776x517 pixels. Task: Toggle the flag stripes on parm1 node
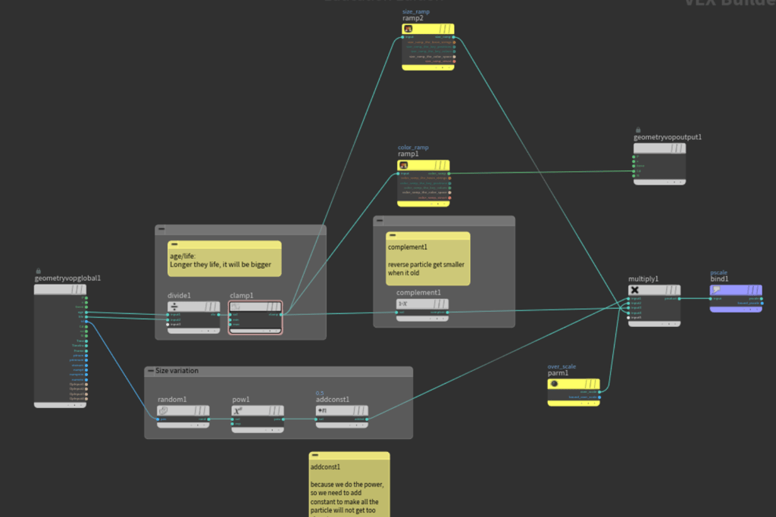pos(591,384)
